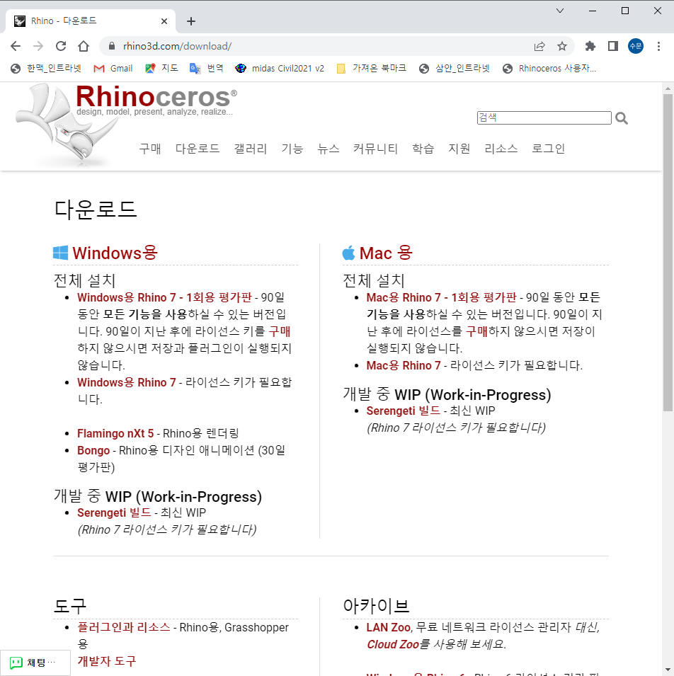Open Mac Serengeti 빌드 link
This screenshot has width=674, height=676.
(x=403, y=411)
